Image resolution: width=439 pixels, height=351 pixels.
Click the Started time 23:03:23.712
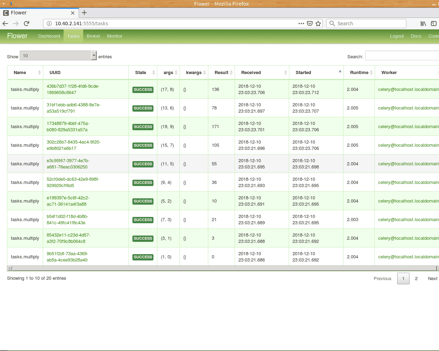306,93
